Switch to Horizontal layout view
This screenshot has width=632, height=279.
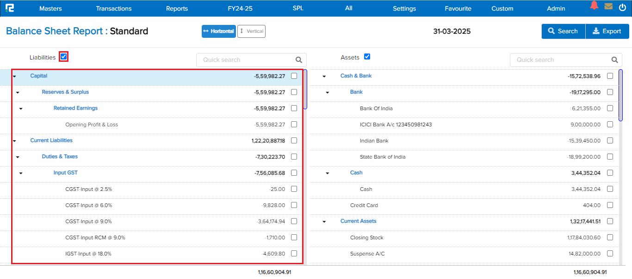point(218,31)
